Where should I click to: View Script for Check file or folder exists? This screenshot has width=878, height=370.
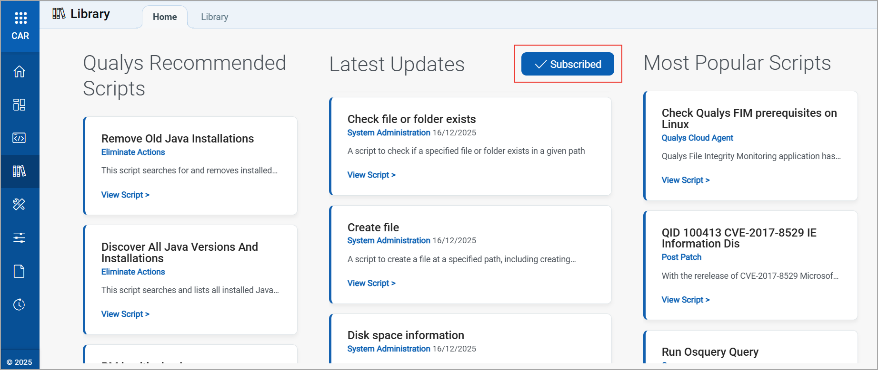click(x=371, y=175)
